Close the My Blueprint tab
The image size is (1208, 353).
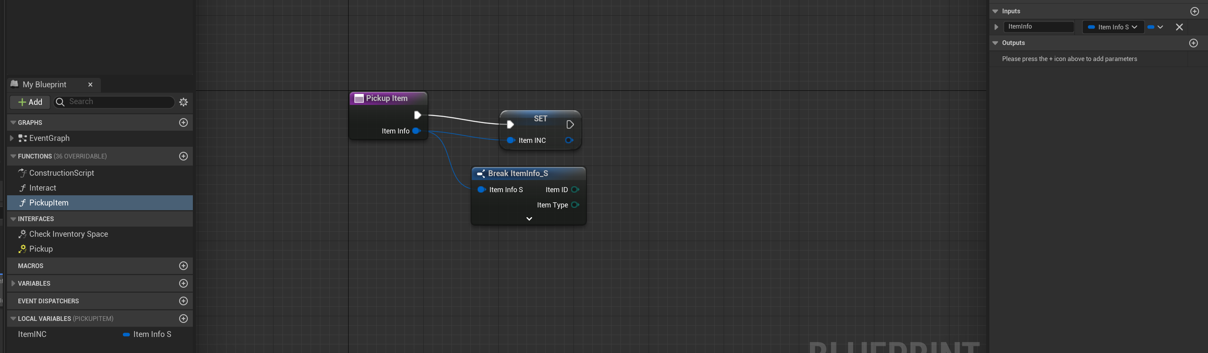point(90,85)
